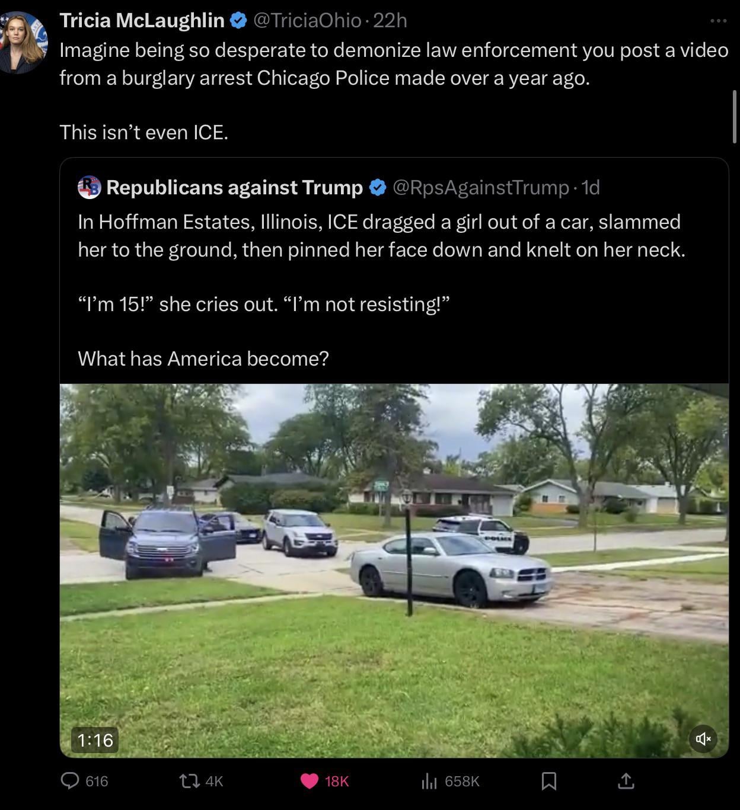Like the tweet via heart icon
Viewport: 740px width, 810px height.
tap(309, 781)
